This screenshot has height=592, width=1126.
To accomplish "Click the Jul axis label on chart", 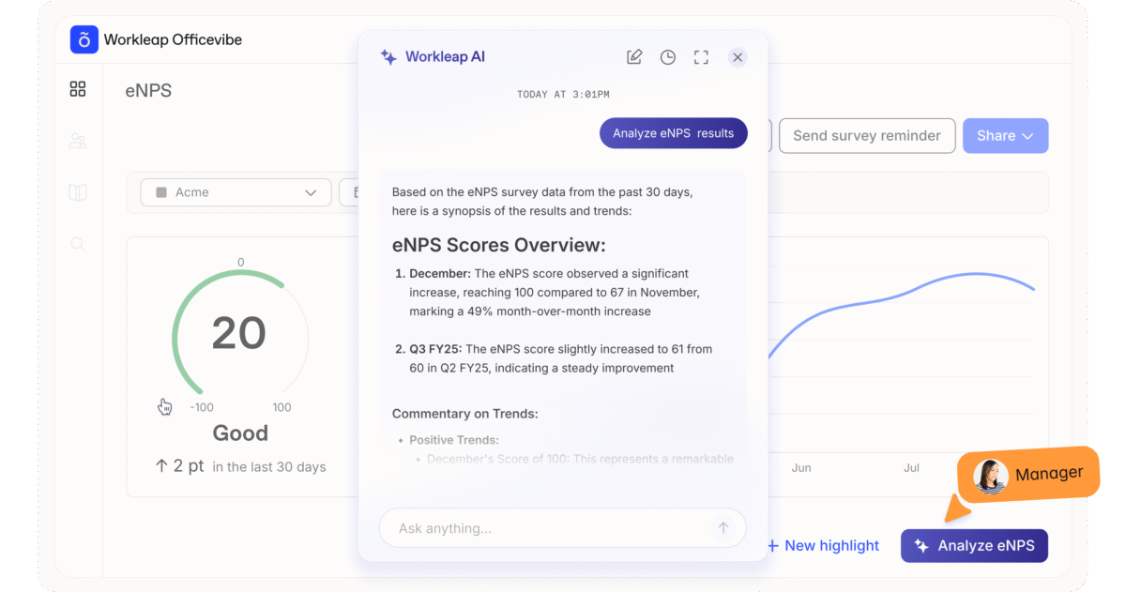I will 911,467.
